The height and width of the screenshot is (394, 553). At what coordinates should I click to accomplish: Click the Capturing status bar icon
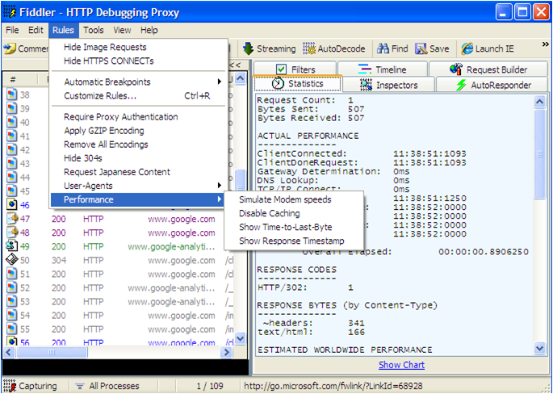click(10, 386)
